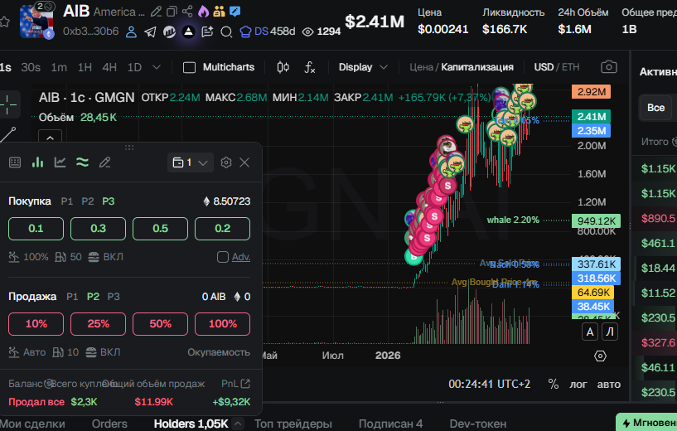677x431 pixels.
Task: Open the yellow community people icon
Action: (220, 12)
